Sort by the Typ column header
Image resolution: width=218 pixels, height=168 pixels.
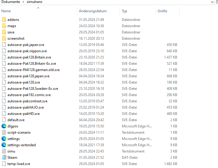[124, 11]
